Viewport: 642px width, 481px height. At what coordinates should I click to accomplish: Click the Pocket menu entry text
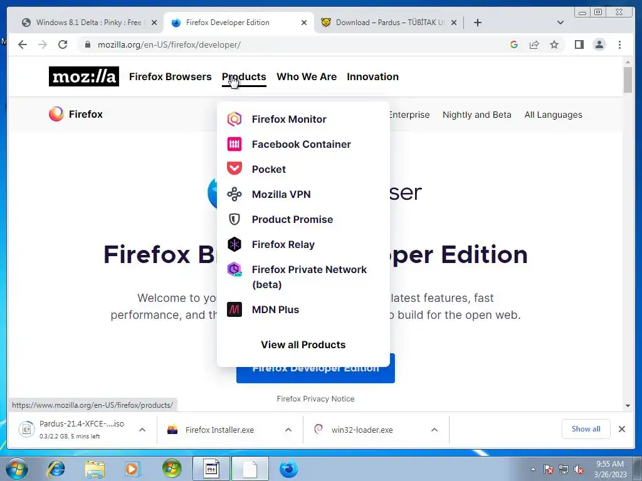[268, 169]
